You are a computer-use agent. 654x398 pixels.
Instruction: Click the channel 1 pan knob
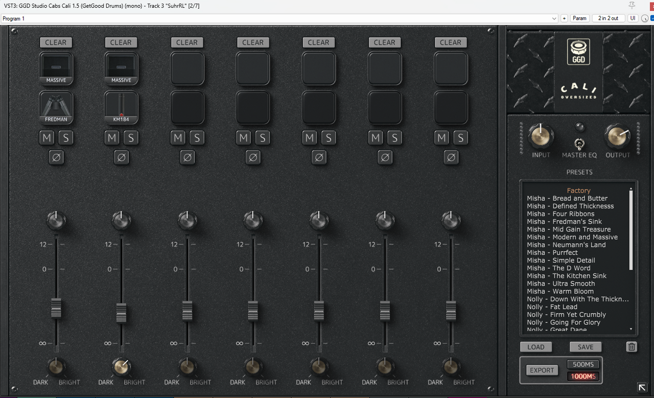pyautogui.click(x=56, y=220)
